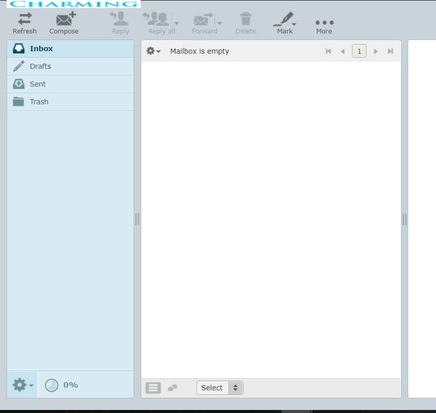
Task: Open list options gear menu
Action: click(x=153, y=51)
